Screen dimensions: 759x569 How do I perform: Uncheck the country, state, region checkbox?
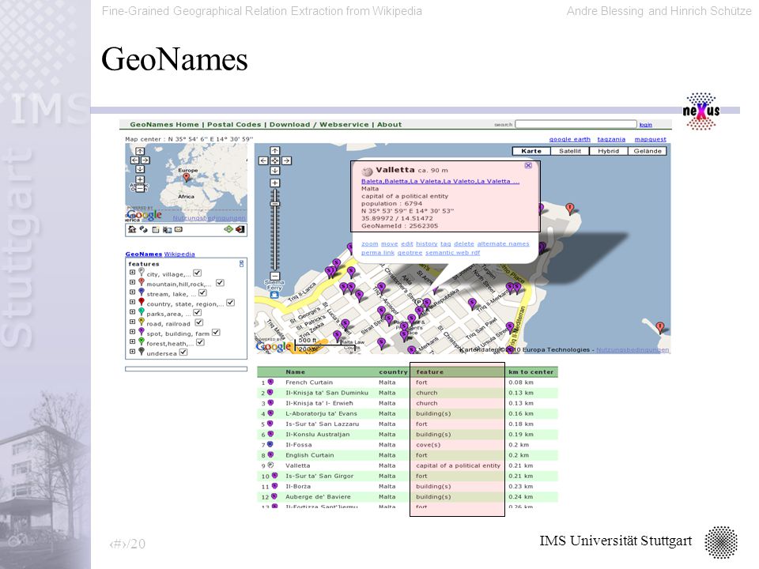pyautogui.click(x=230, y=303)
